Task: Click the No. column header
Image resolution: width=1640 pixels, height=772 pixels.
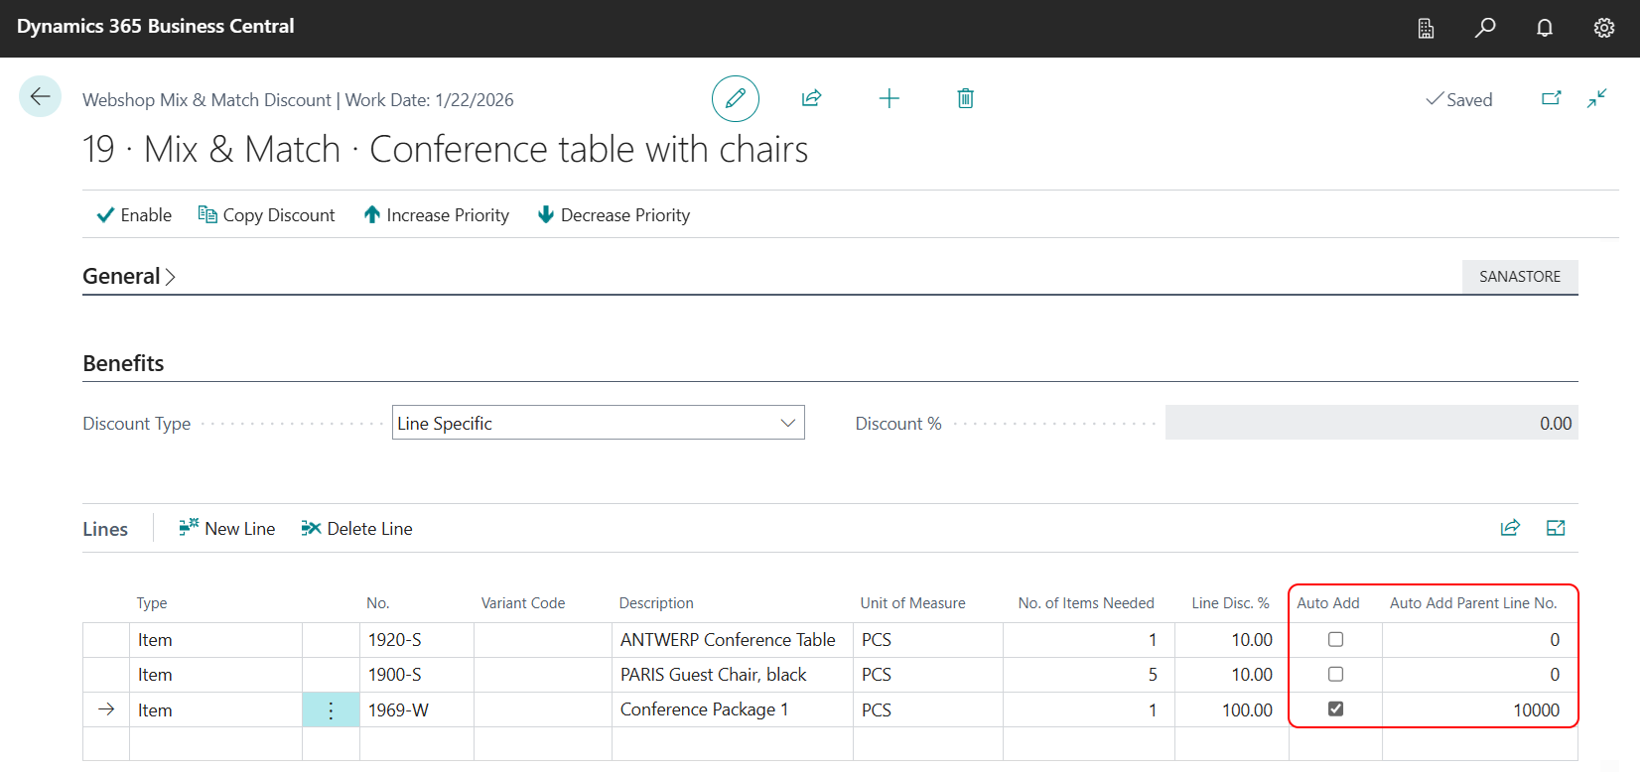Action: (377, 603)
